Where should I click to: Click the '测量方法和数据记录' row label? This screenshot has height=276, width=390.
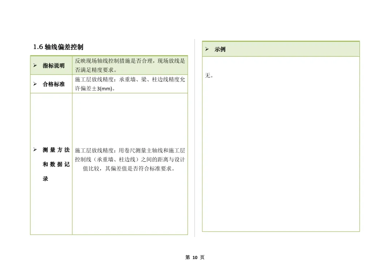[56, 164]
